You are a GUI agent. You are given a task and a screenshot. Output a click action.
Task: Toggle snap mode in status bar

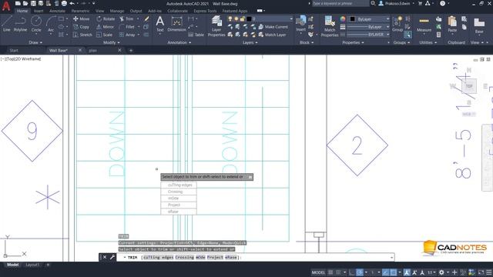(x=338, y=272)
